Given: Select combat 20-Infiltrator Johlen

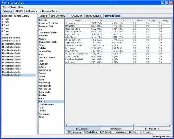Looking at the screenshot, I should tap(19, 75).
